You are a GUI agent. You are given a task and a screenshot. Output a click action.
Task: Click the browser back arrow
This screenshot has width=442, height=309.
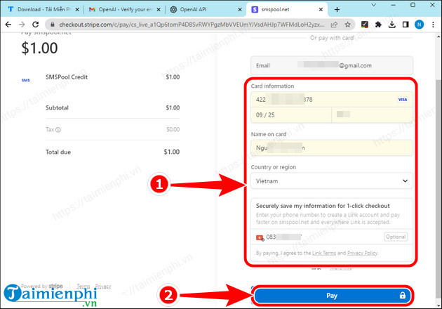tap(7, 24)
